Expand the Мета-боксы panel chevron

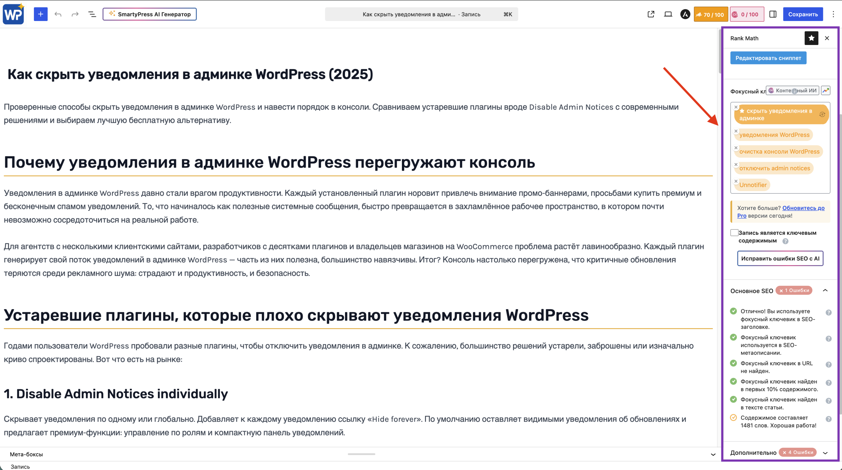coord(713,455)
